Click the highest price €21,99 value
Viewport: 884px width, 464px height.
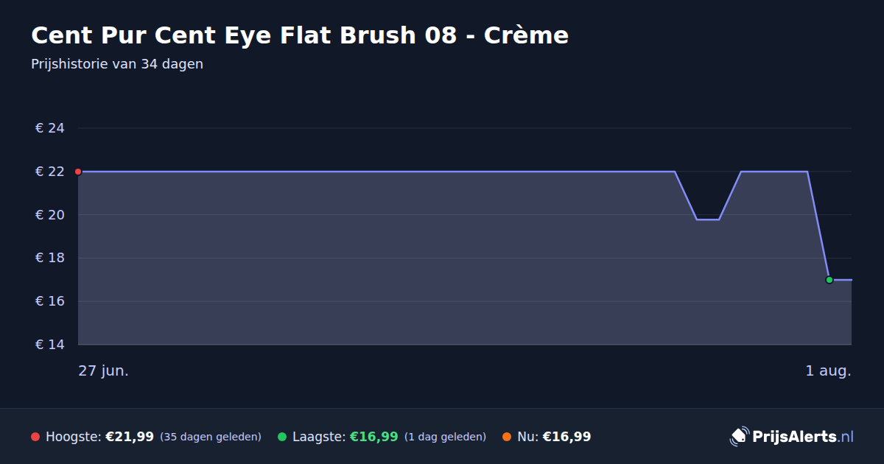[130, 437]
